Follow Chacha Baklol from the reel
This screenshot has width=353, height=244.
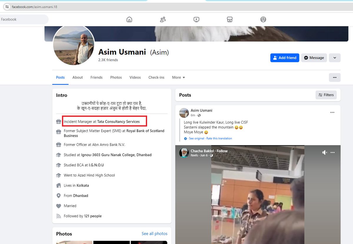[x=222, y=151]
